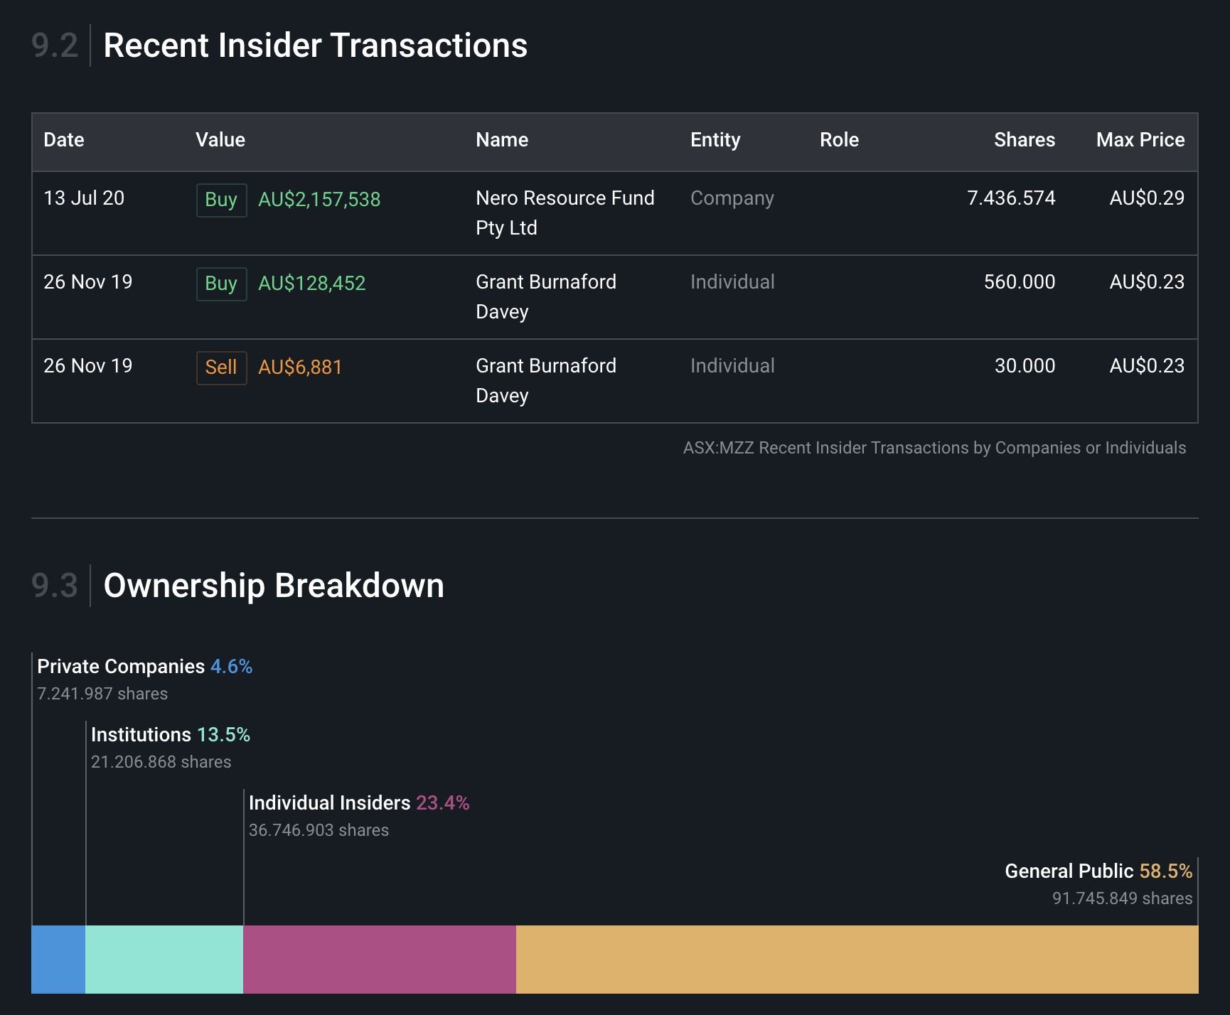Click Buy badge next to AU$128,452
Viewport: 1230px width, 1015px height.
pyautogui.click(x=221, y=284)
